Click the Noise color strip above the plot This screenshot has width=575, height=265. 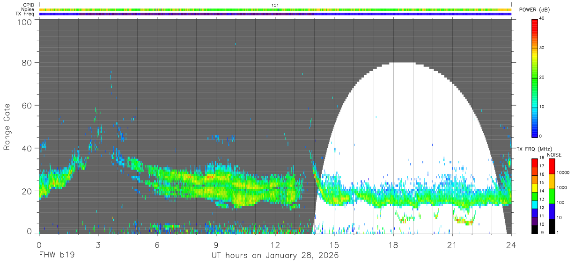pyautogui.click(x=275, y=9)
